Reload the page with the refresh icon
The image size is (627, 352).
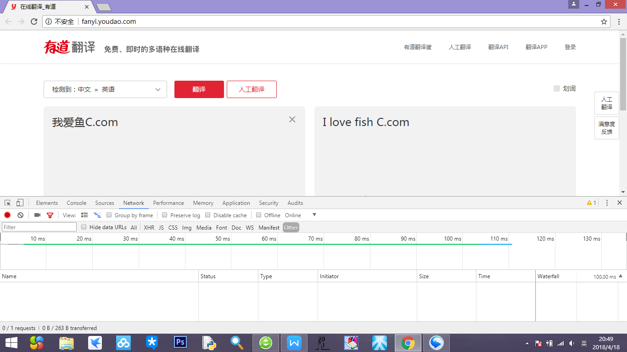[34, 22]
